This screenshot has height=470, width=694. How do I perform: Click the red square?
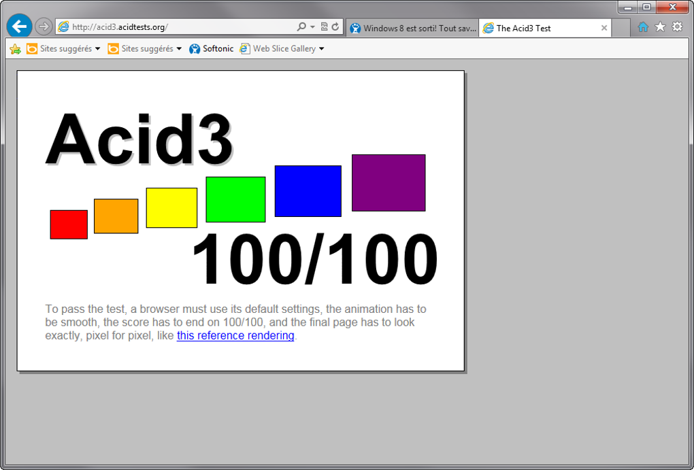click(x=69, y=224)
